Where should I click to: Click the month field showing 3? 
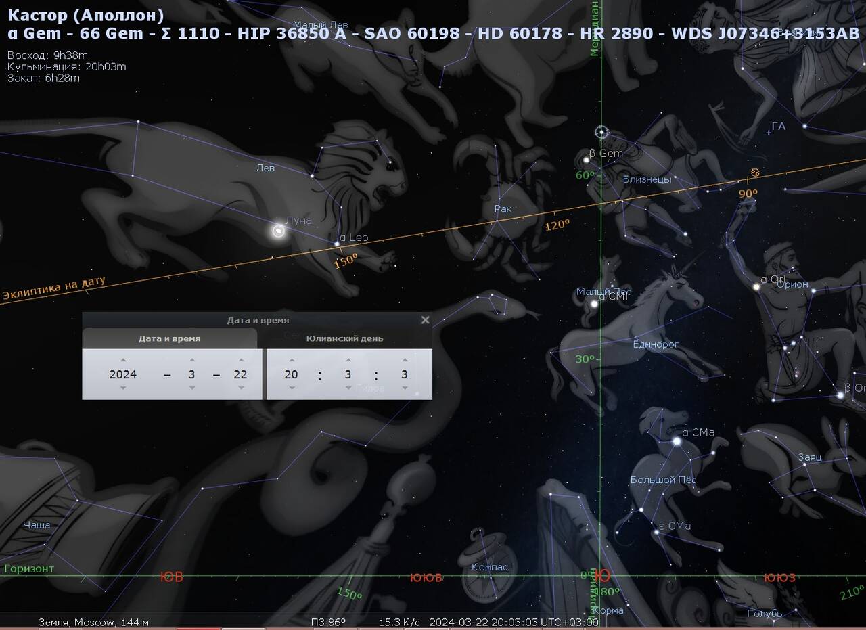(192, 374)
